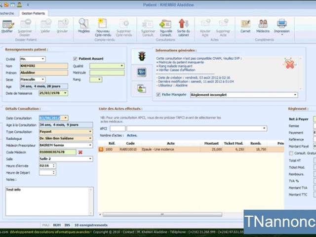
Task: Open the APCI description dropdown
Action: [x=264, y=128]
